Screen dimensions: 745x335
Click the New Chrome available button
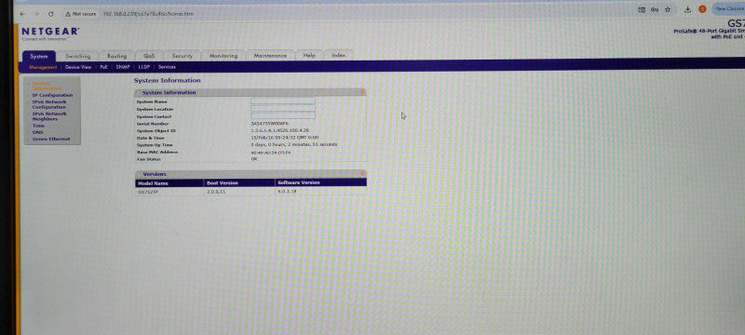click(x=729, y=9)
